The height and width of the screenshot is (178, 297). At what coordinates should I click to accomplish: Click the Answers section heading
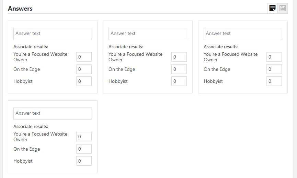point(20,9)
